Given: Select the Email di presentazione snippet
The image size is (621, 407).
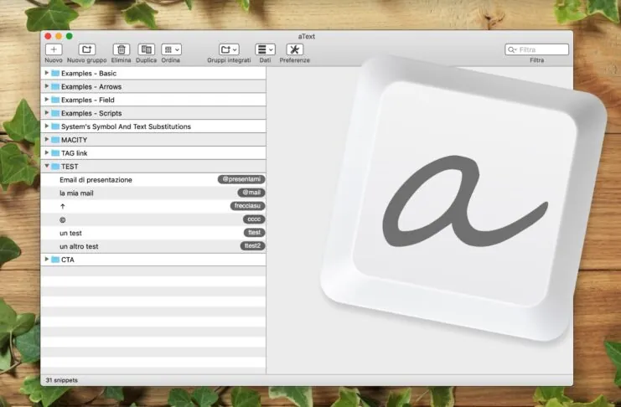Looking at the screenshot, I should 153,180.
